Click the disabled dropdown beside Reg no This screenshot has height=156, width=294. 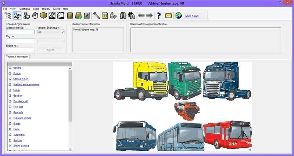pyautogui.click(x=51, y=41)
